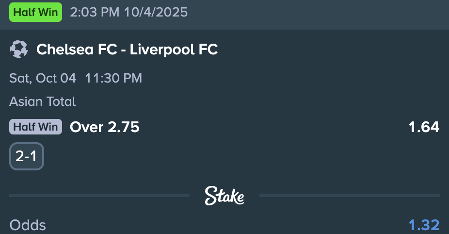Select the Chelsea FC team name
449x234 pixels.
pyautogui.click(x=77, y=49)
